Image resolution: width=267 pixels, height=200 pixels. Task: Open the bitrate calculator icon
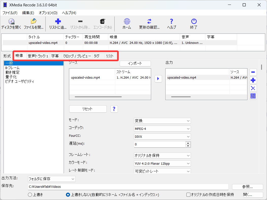(253, 96)
